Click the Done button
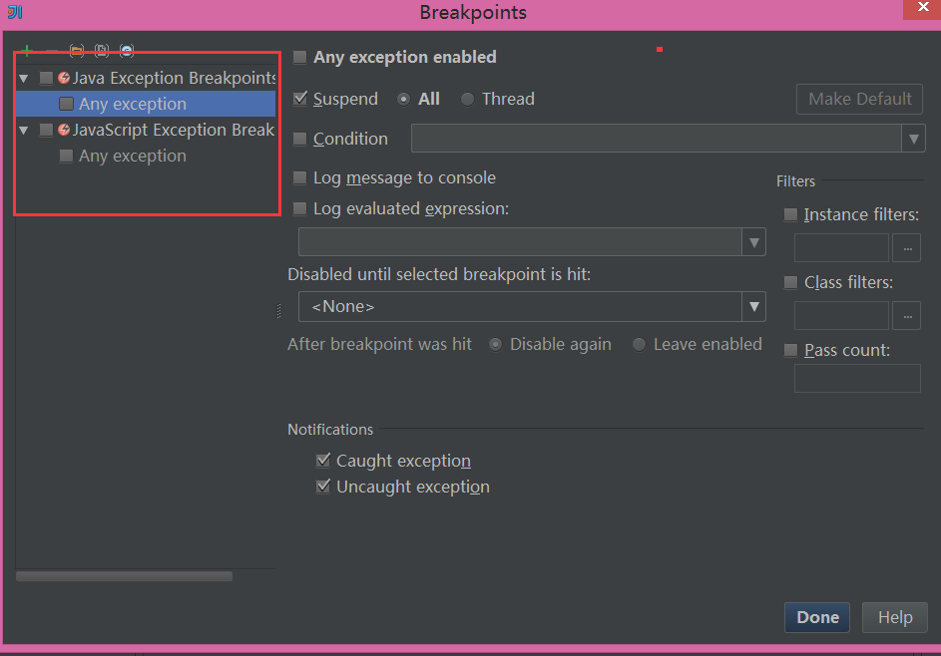The image size is (941, 656). click(x=816, y=617)
